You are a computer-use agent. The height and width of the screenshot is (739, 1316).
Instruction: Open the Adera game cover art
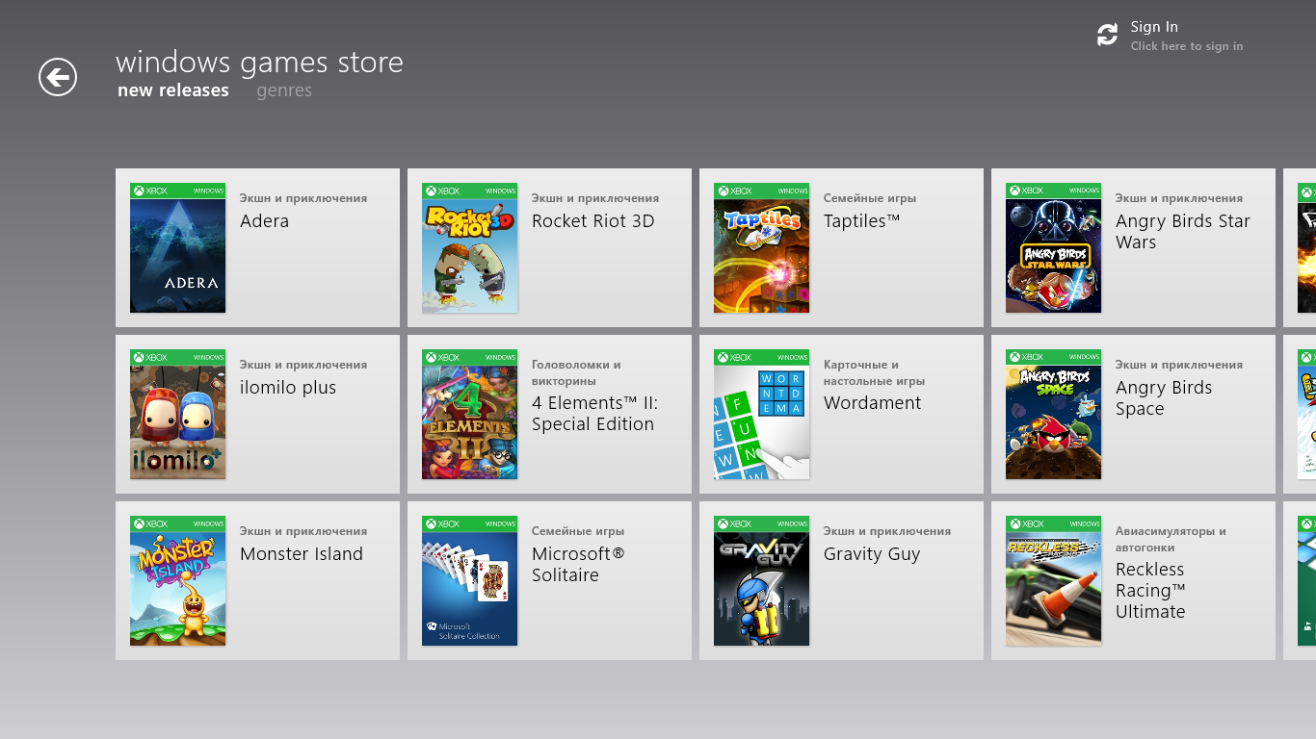tap(178, 248)
